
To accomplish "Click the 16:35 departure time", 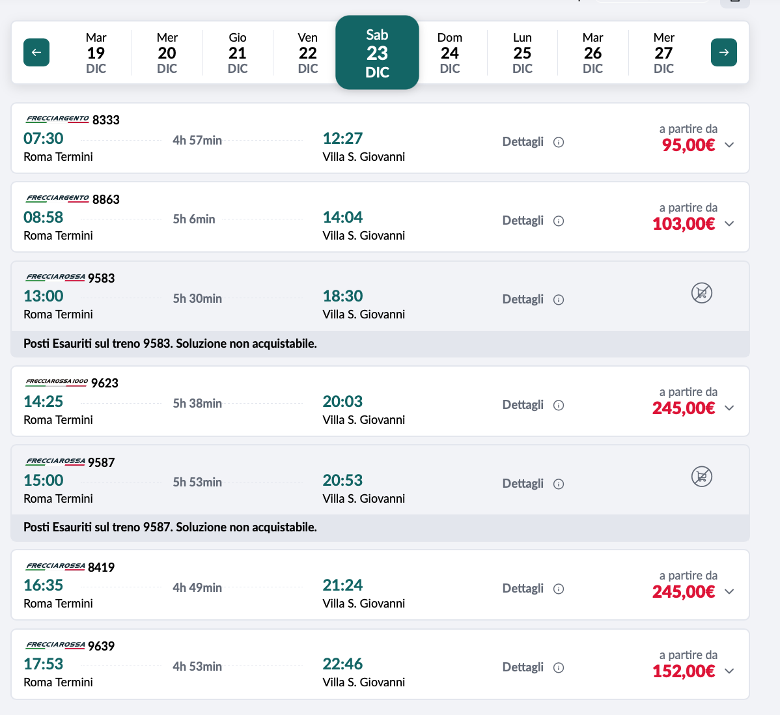I will (43, 585).
